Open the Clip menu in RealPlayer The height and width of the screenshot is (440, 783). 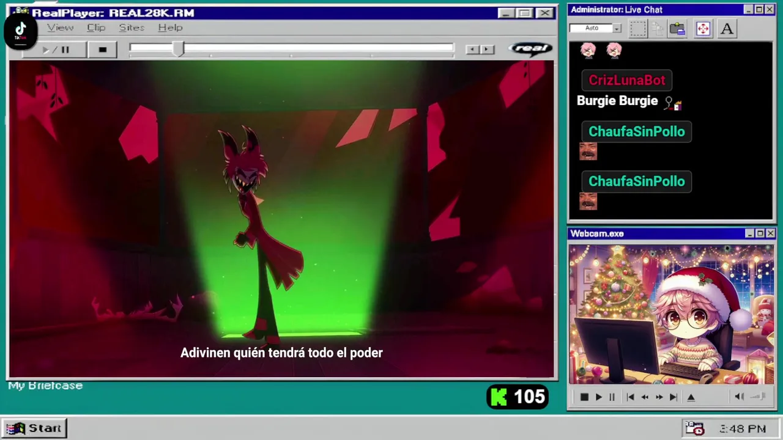[96, 28]
